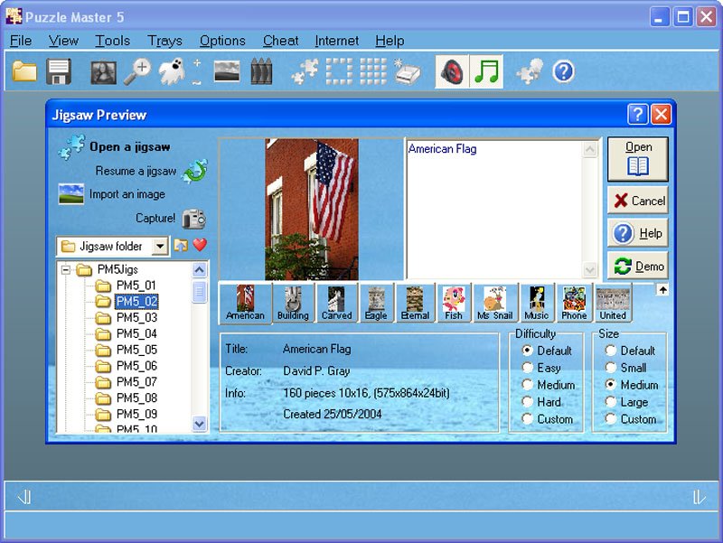
Task: Toggle the green music note button
Action: pyautogui.click(x=486, y=71)
